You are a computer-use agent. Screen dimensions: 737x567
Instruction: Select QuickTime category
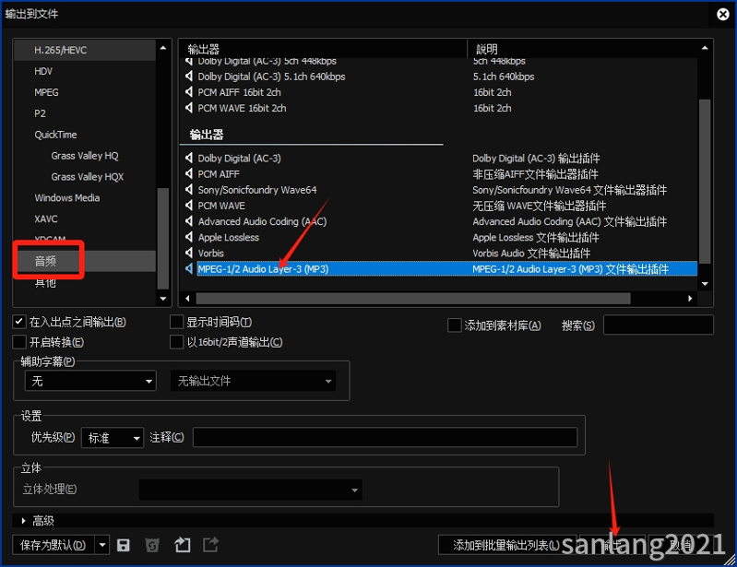coord(85,135)
